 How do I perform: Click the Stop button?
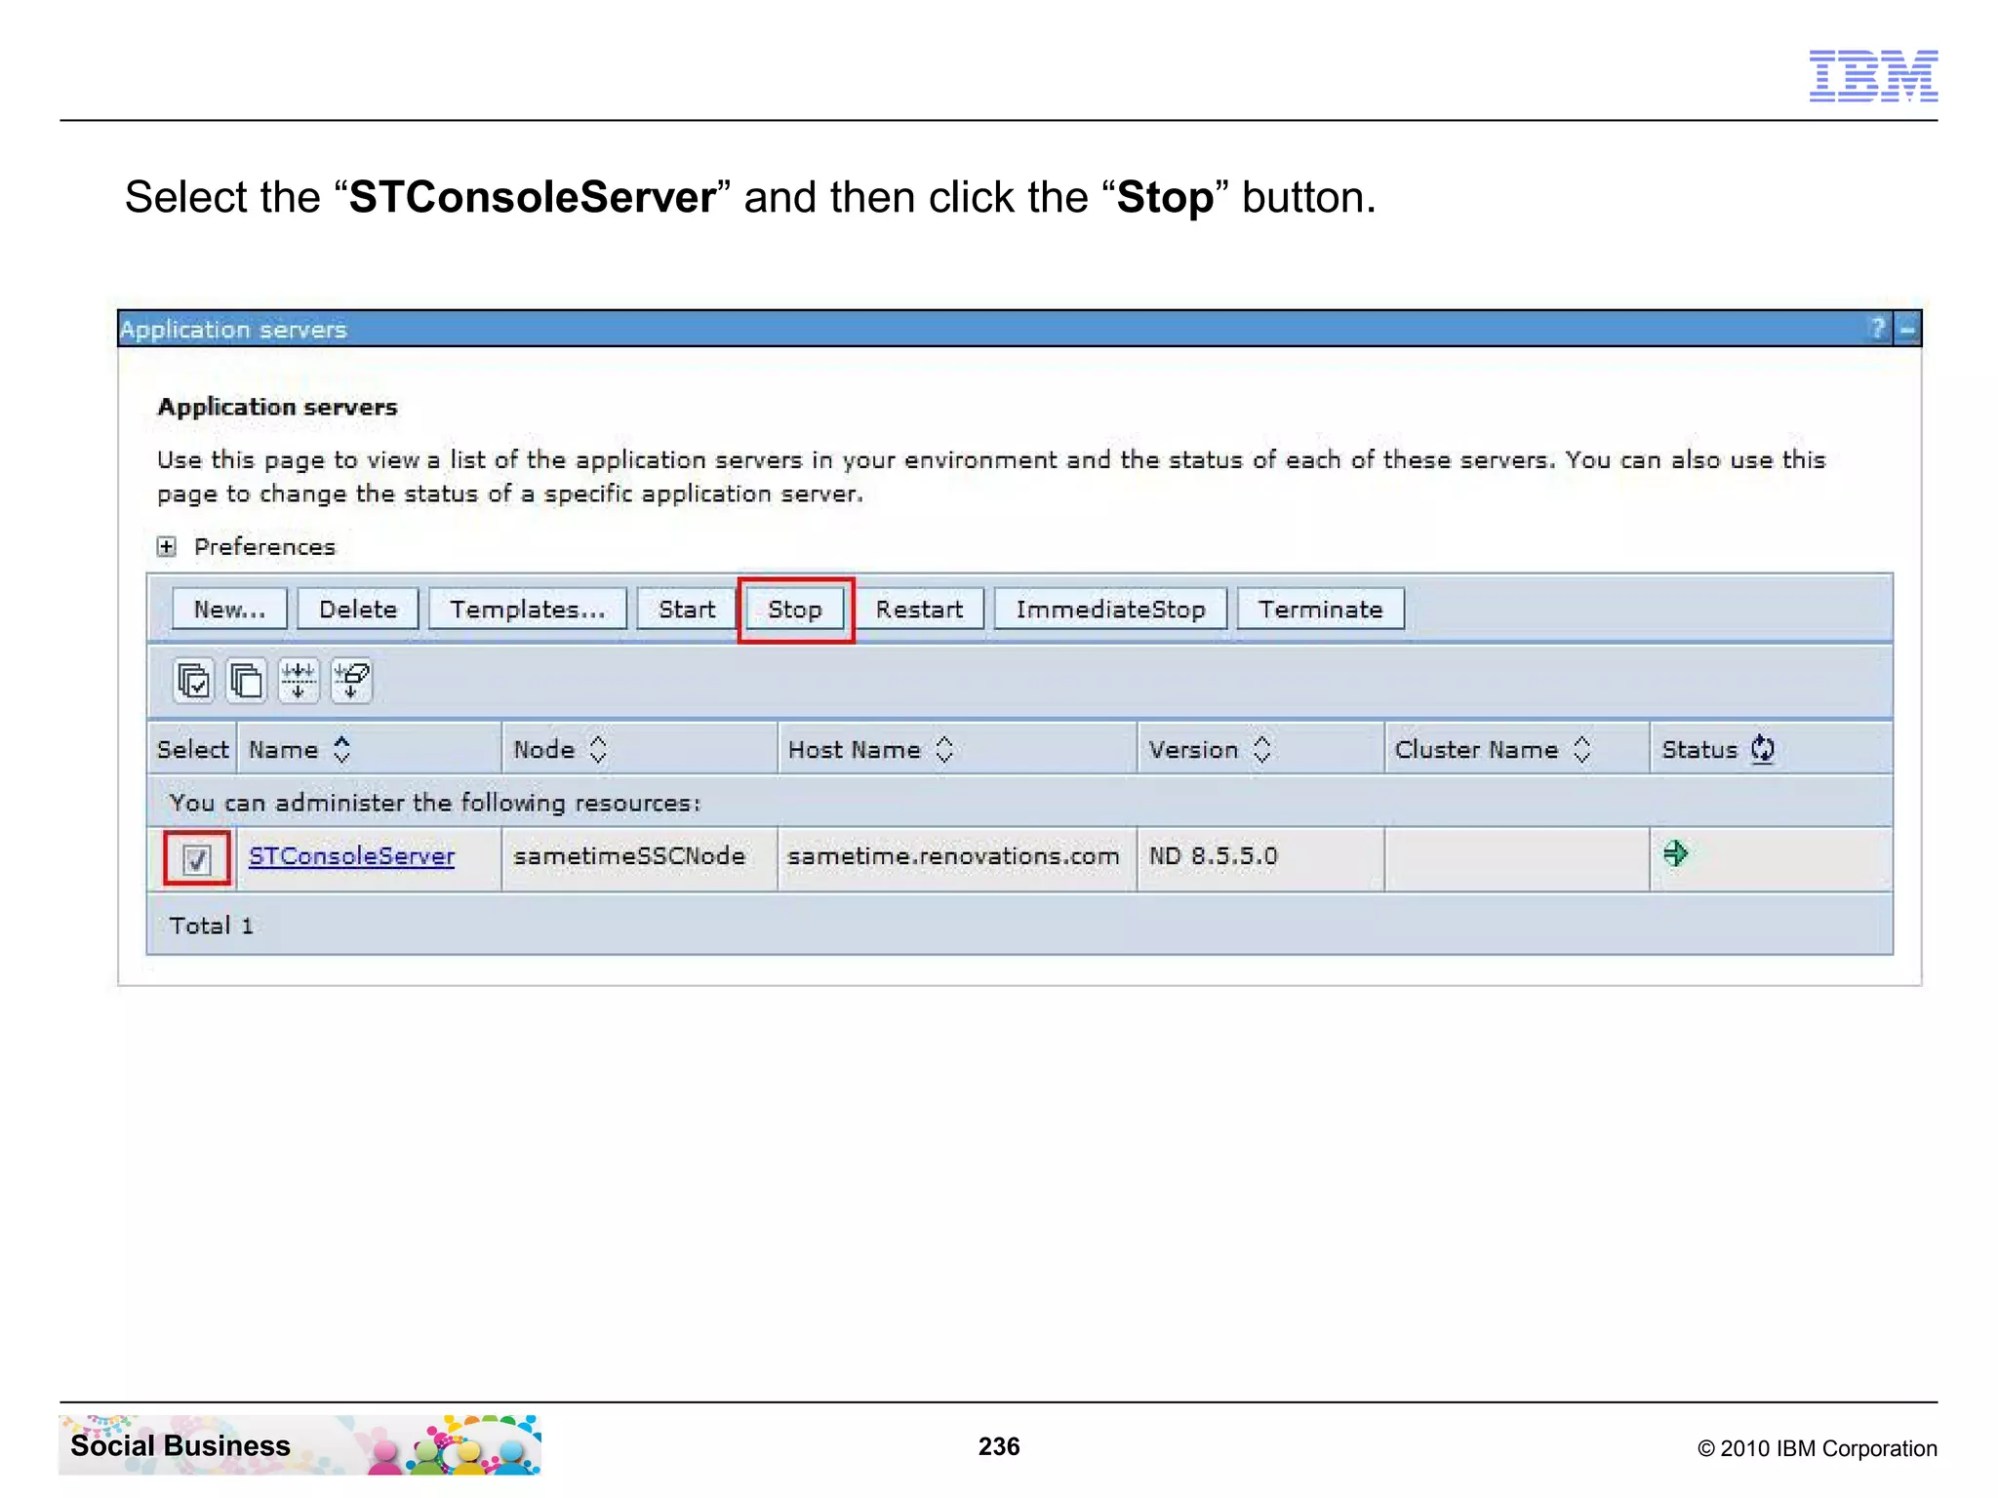795,610
